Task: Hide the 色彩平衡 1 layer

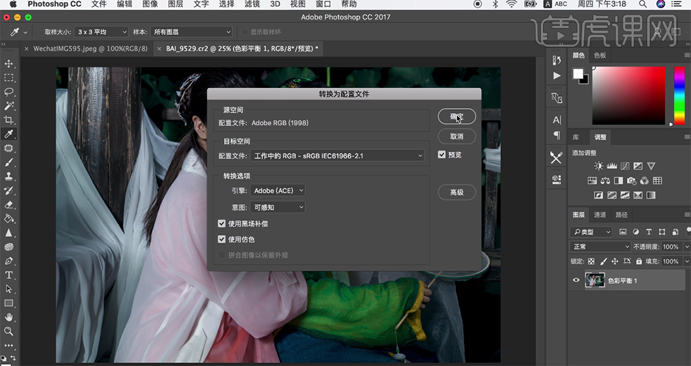Action: point(576,280)
